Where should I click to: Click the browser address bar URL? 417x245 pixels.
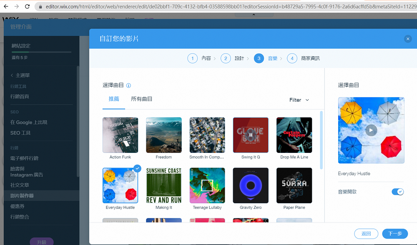tap(231, 7)
